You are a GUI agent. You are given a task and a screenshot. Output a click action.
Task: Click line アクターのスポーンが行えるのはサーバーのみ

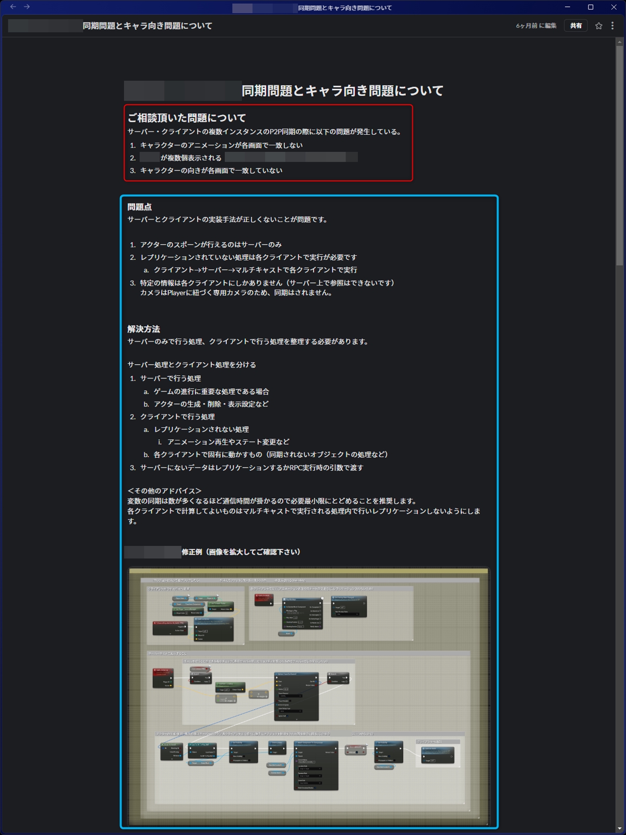coord(211,245)
